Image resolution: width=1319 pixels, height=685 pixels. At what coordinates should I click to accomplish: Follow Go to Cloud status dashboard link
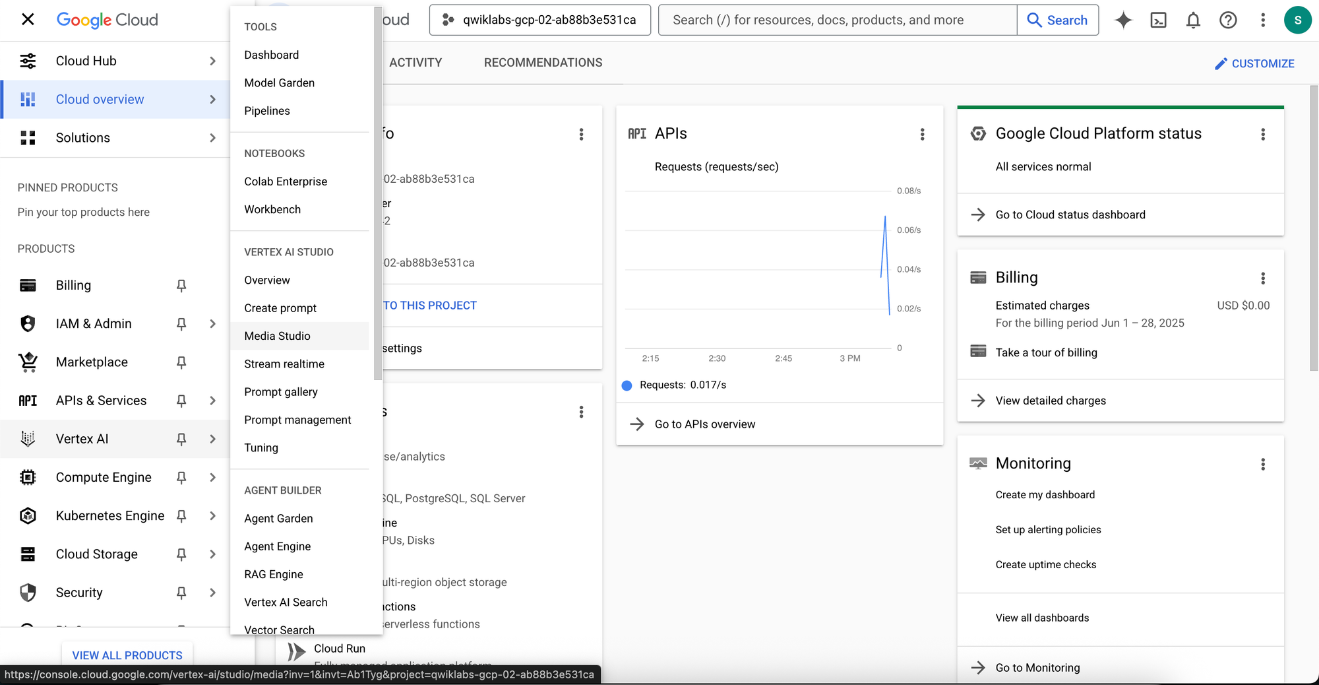(x=1070, y=214)
